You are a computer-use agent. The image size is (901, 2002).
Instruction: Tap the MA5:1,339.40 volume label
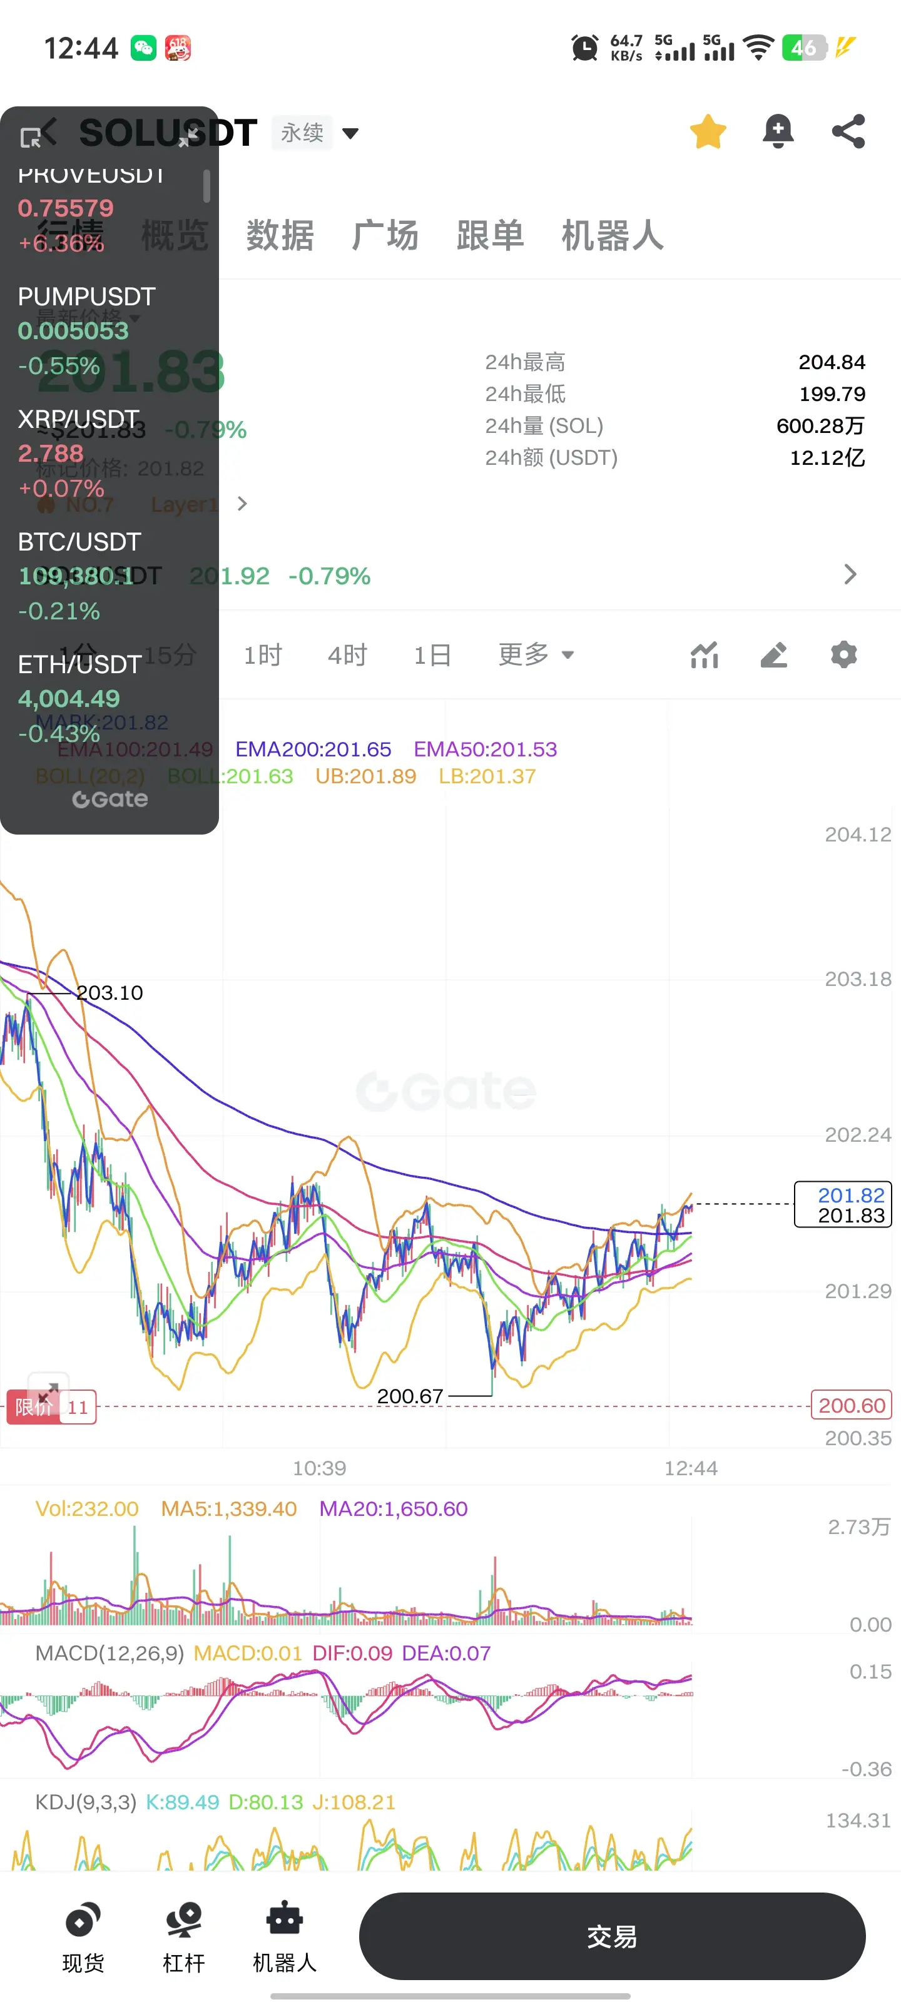point(228,1509)
